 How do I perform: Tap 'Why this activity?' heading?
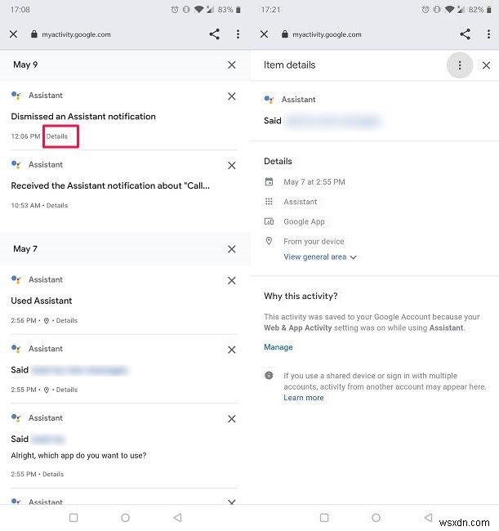pos(301,297)
